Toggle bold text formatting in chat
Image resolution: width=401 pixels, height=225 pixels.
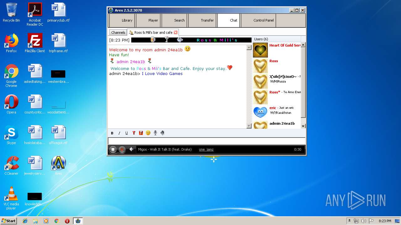coord(112,133)
